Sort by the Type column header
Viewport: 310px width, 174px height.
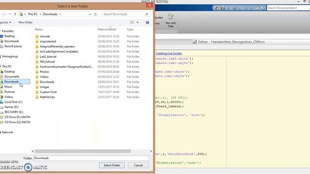[x=130, y=29]
